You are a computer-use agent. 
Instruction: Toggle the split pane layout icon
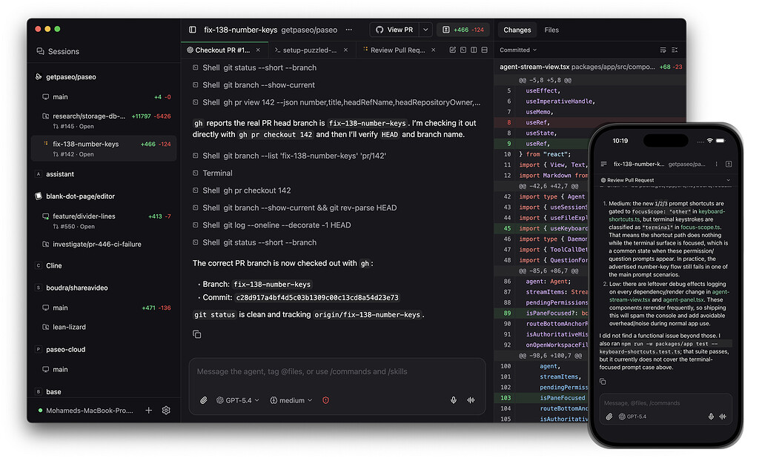point(474,50)
